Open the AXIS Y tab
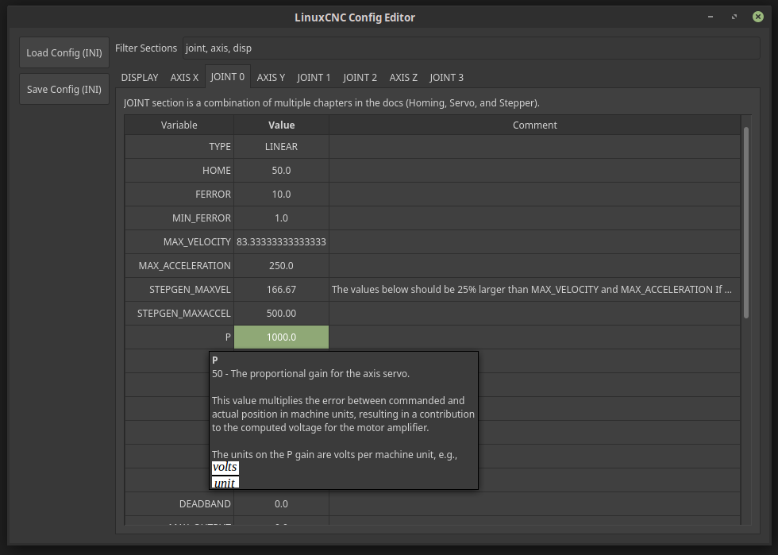Viewport: 778px width, 555px height. point(271,78)
